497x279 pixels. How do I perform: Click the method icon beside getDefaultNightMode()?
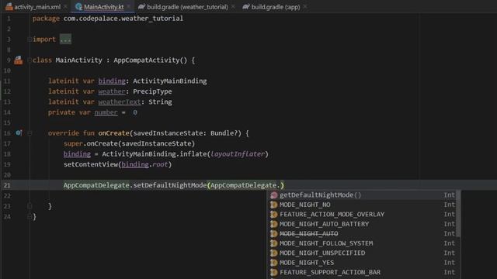coord(274,195)
